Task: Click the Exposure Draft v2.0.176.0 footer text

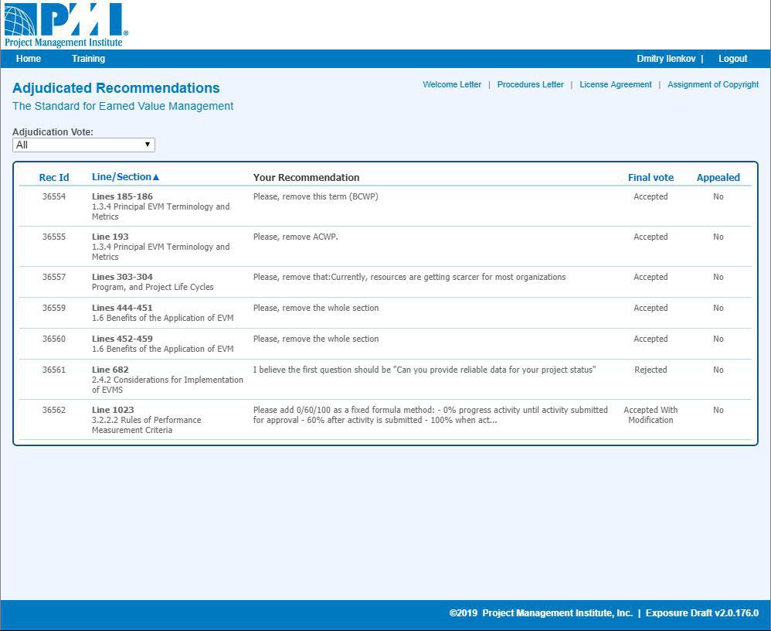Action: click(x=702, y=613)
